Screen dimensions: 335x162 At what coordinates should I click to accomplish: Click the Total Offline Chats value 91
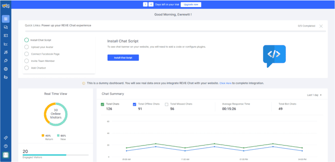coord(140,109)
